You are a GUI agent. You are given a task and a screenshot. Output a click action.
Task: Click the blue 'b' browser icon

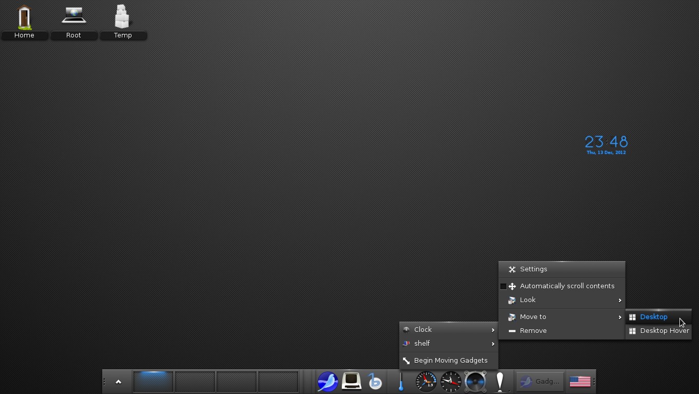tap(375, 382)
